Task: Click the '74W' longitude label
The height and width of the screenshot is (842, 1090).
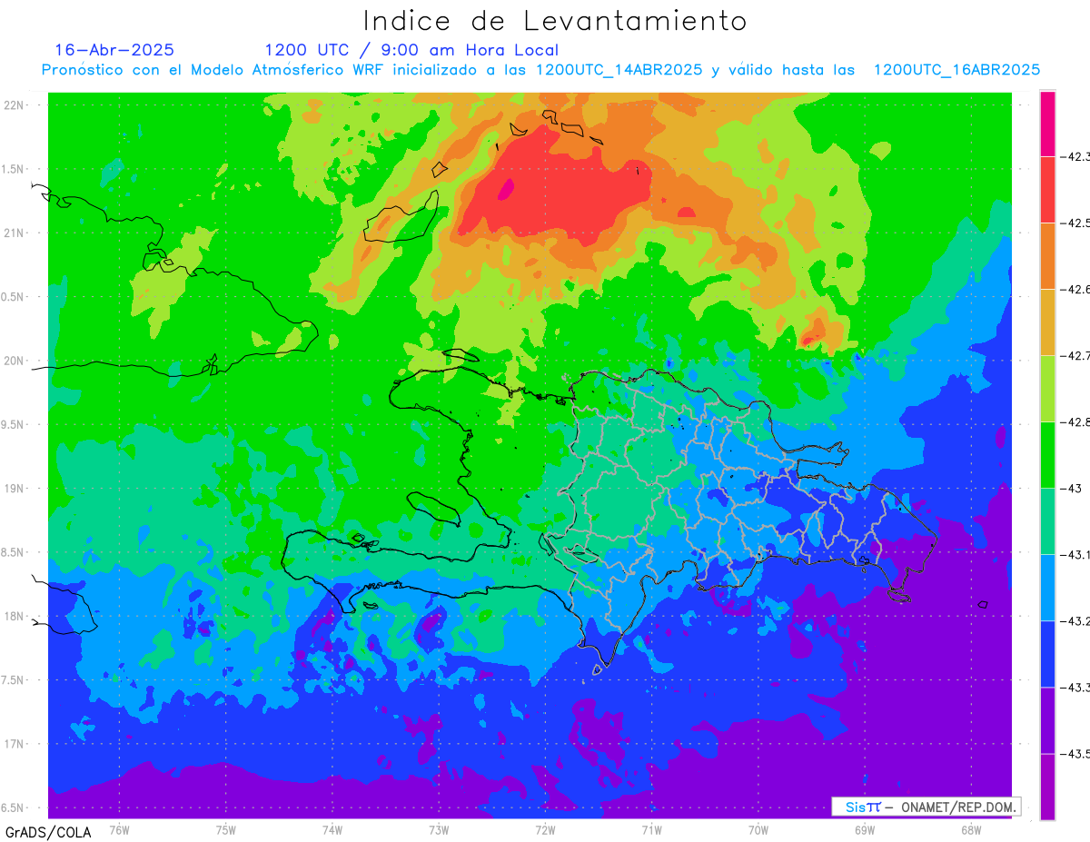Action: click(332, 829)
